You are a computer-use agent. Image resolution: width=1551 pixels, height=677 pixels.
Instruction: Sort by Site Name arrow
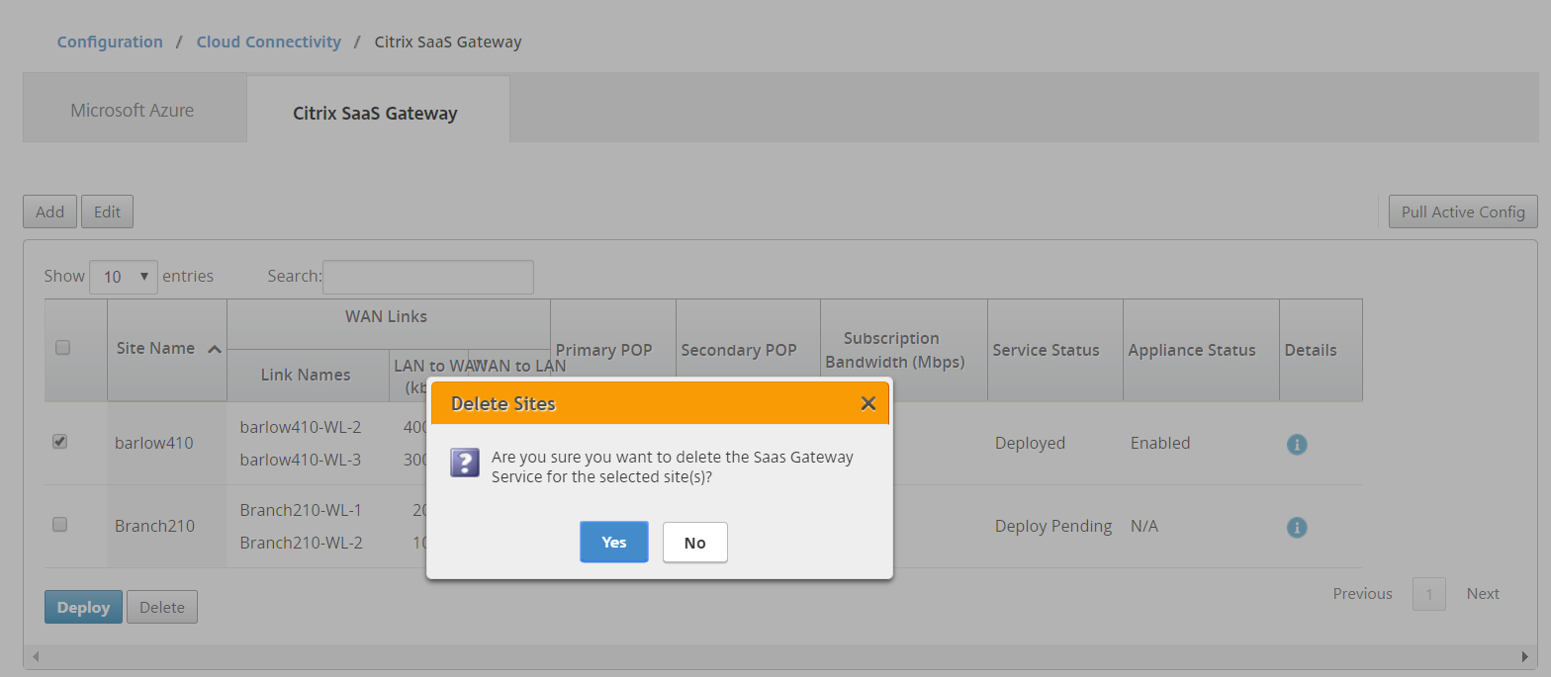[x=214, y=349]
